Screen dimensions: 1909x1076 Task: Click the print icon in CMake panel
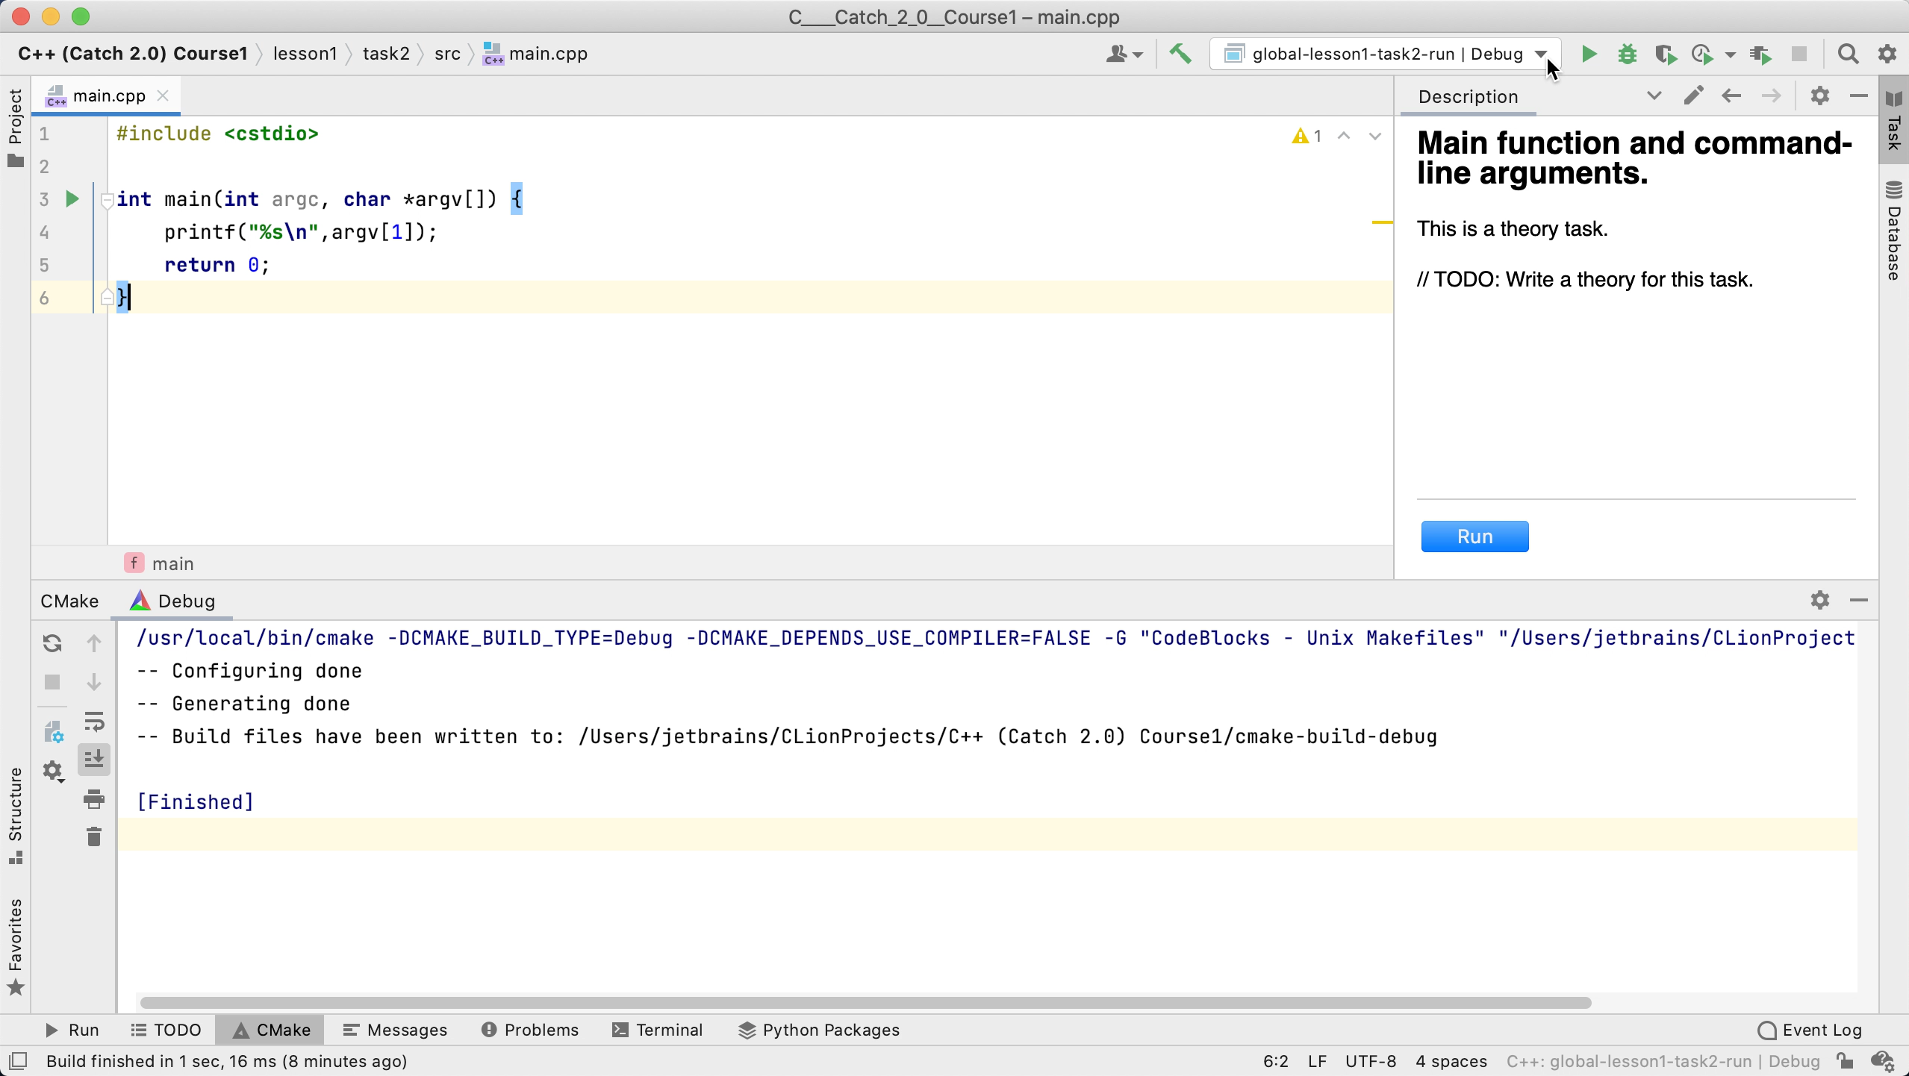[x=94, y=800]
